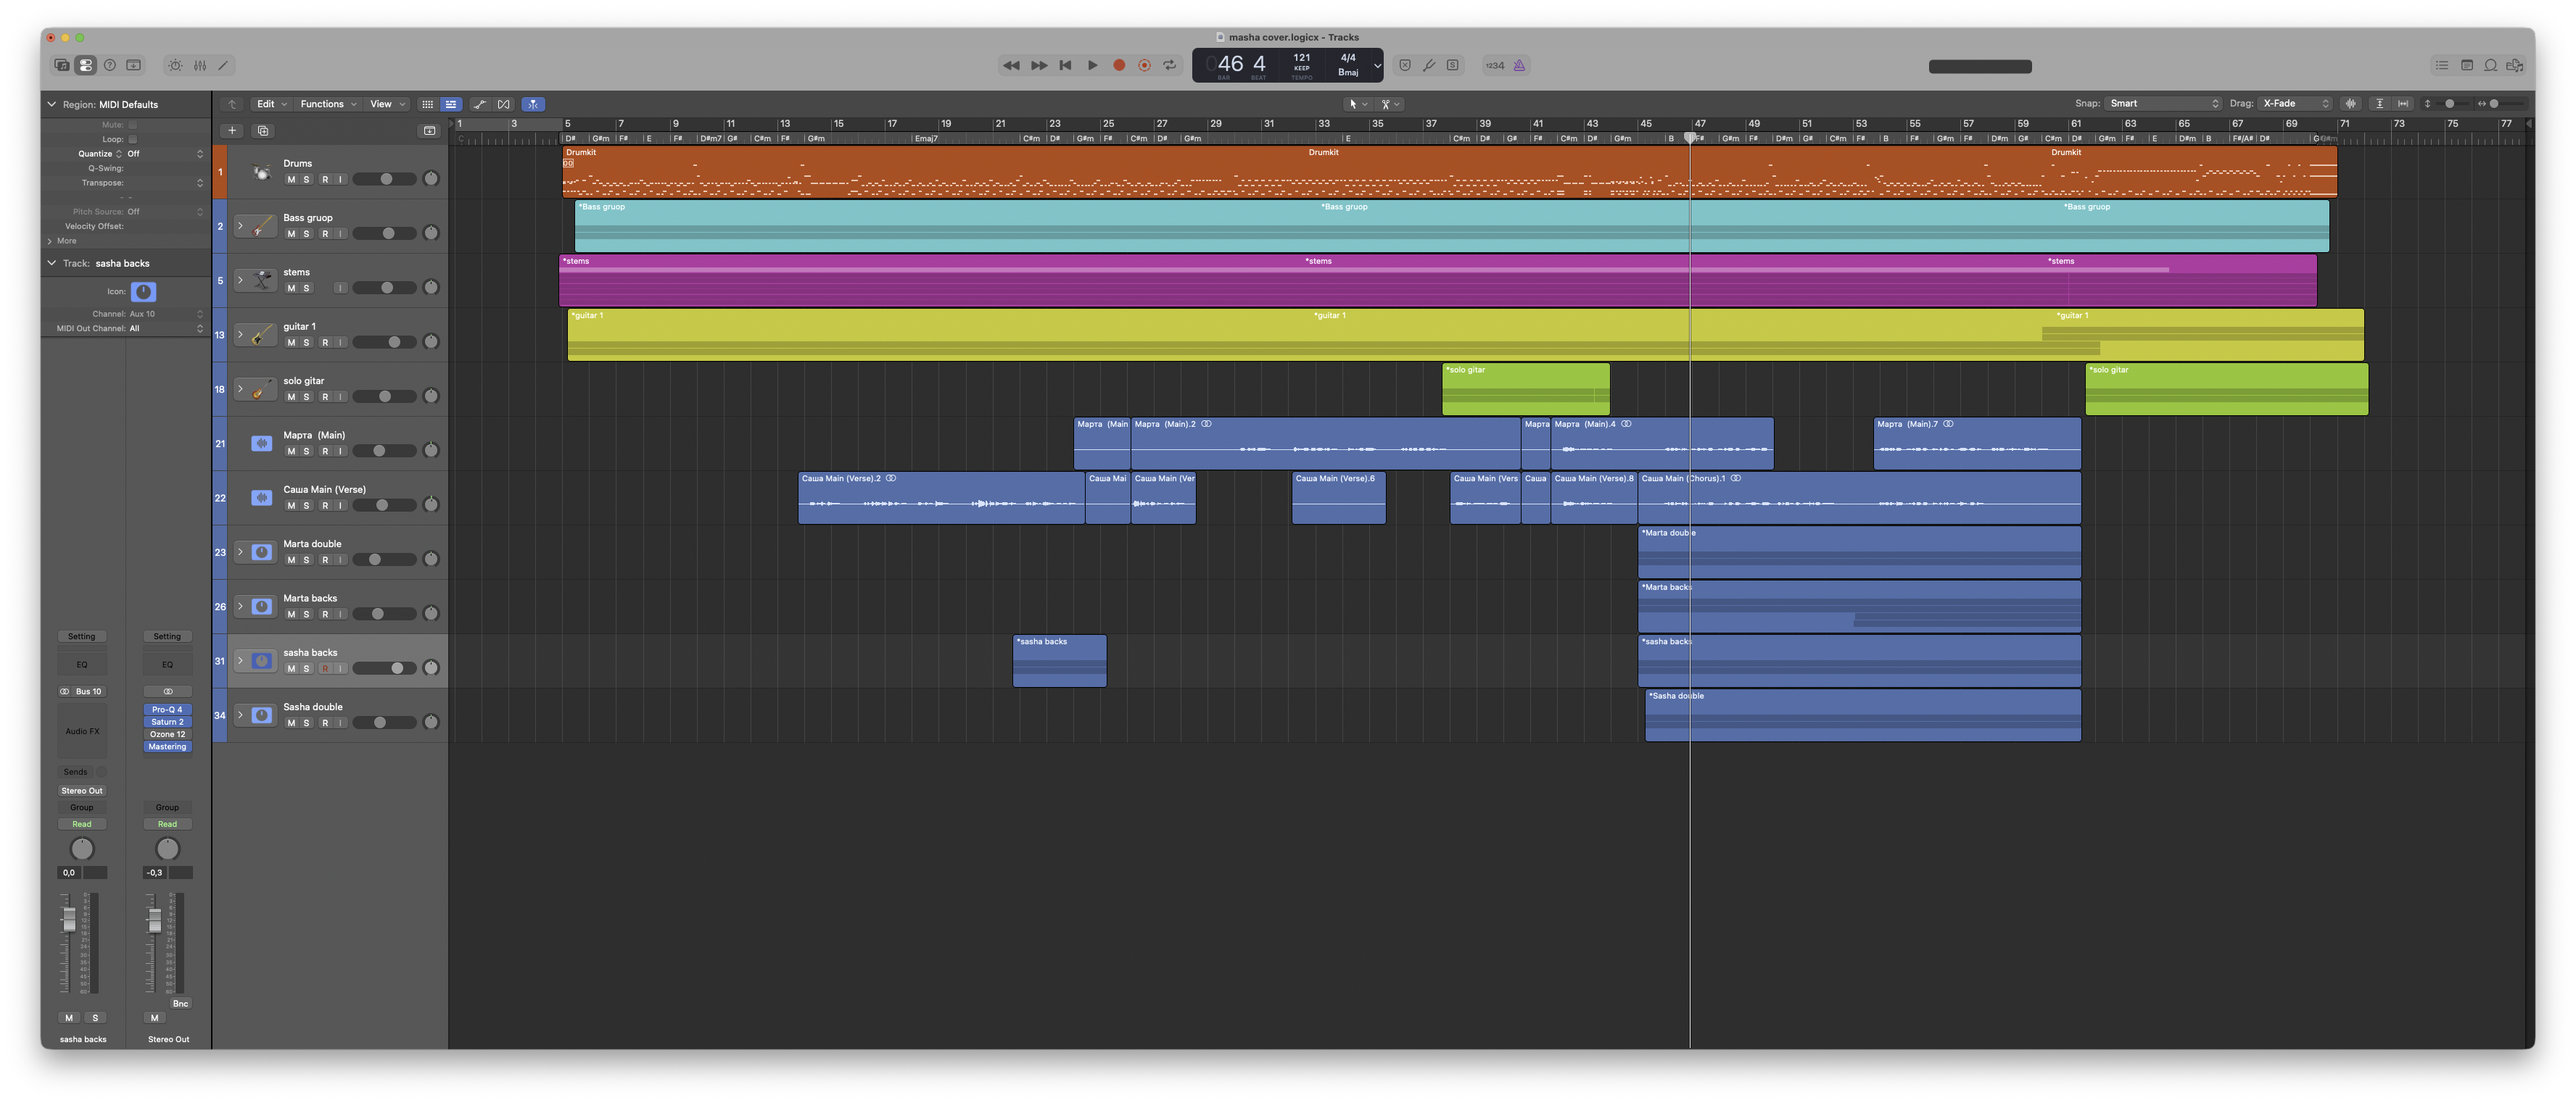Toggle the Inspector panel button
Screen dimensions: 2576x1103
[x=86, y=65]
